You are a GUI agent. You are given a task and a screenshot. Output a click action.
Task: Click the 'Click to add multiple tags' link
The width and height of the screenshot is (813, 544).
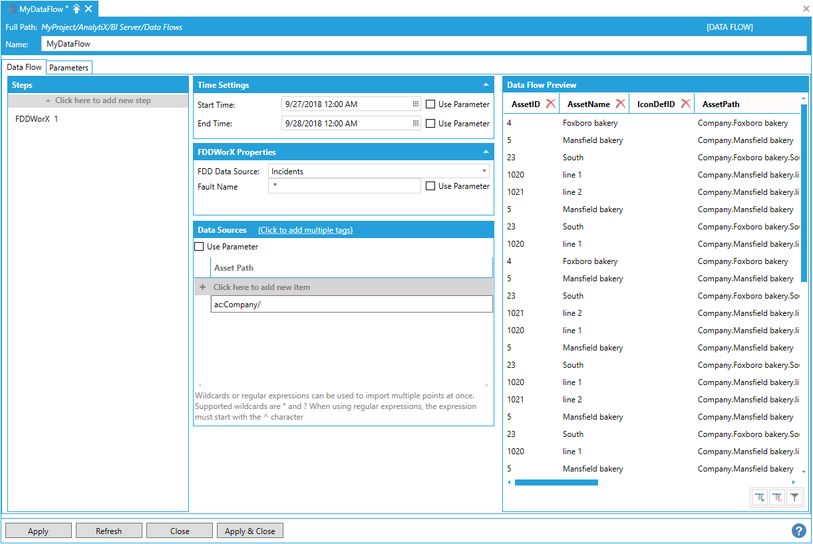[x=305, y=230]
